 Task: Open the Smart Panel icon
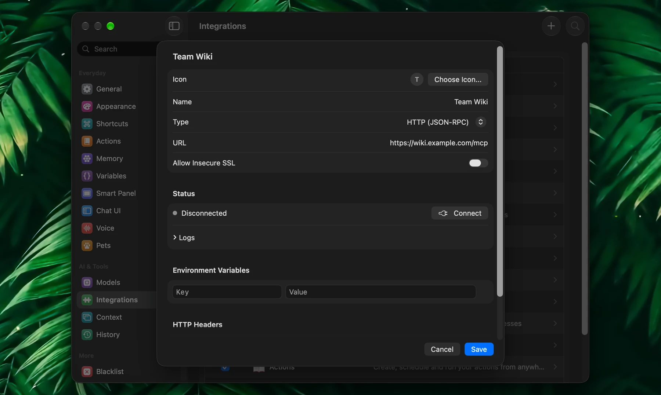(87, 193)
